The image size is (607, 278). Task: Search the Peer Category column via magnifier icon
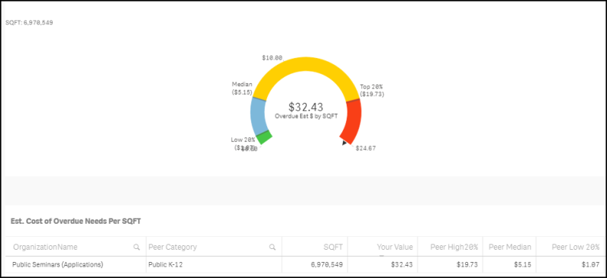(273, 247)
